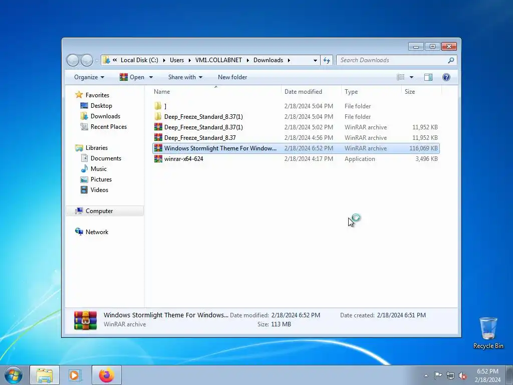Open Desktop under Favorites
The width and height of the screenshot is (513, 385).
101,106
